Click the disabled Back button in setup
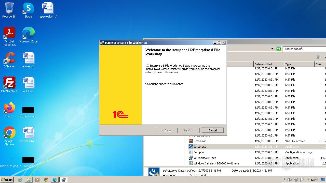326x183 pixels. tap(166, 130)
